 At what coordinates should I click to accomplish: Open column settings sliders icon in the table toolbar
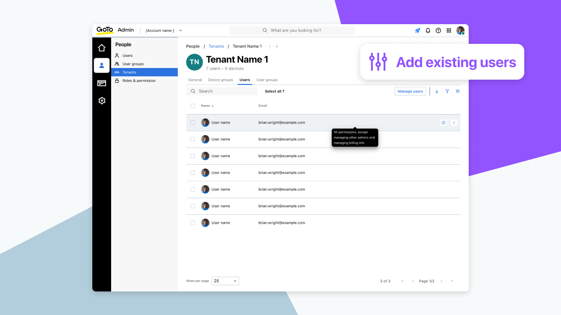point(457,91)
